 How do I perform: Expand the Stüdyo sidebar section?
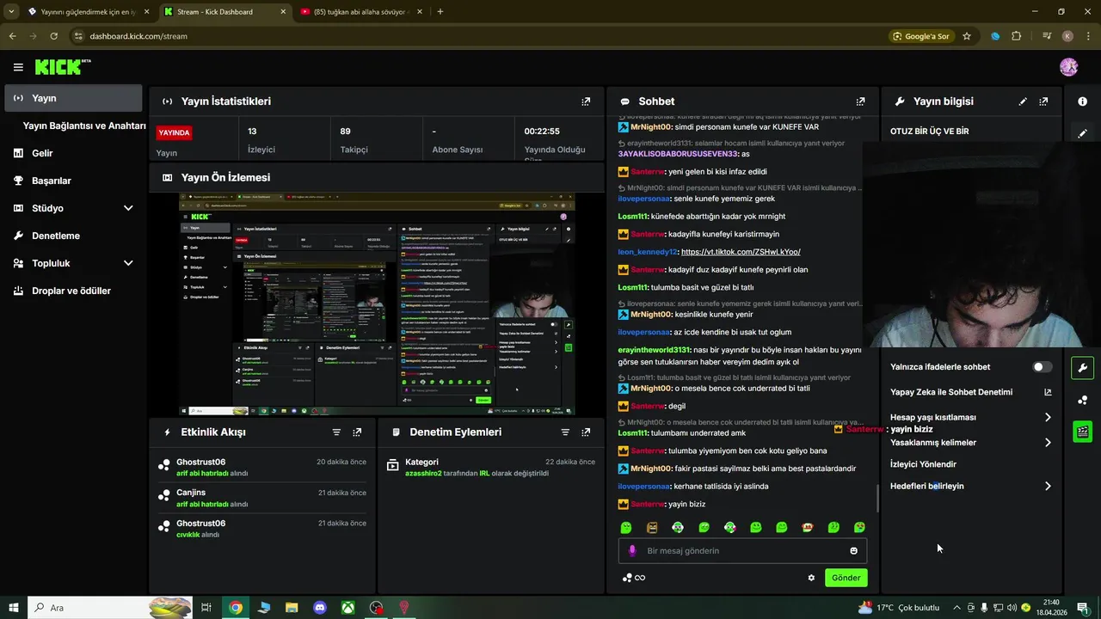128,208
